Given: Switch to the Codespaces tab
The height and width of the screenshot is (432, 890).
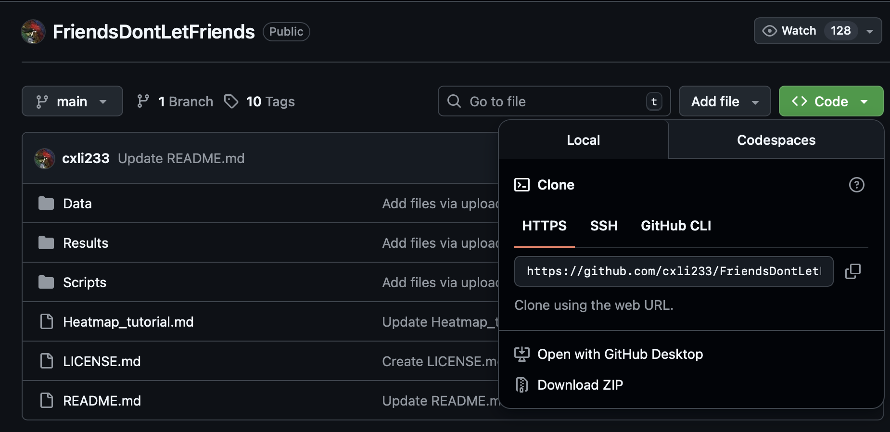Looking at the screenshot, I should coord(776,140).
